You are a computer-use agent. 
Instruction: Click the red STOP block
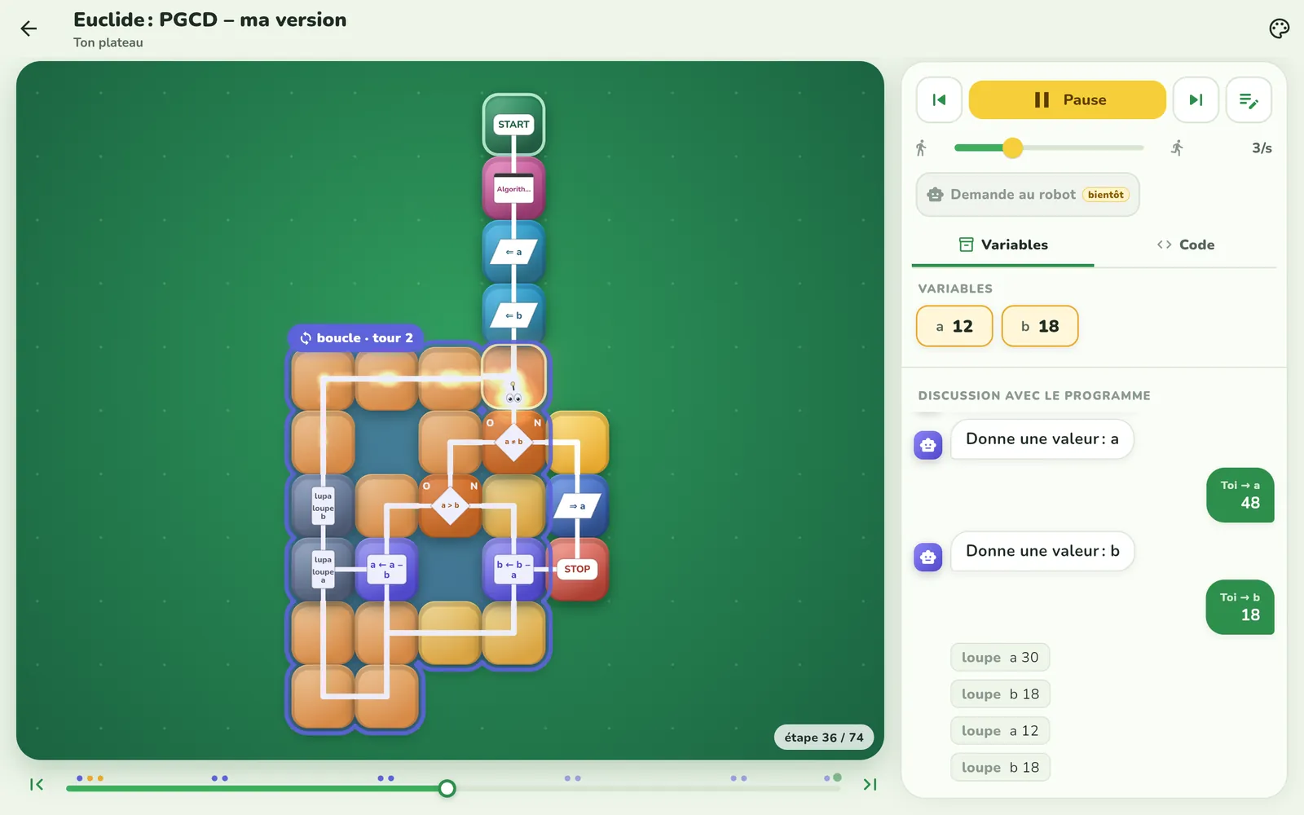pos(577,569)
